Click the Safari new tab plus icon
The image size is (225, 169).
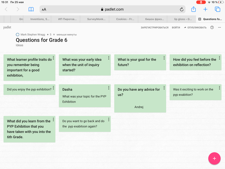click(205, 9)
